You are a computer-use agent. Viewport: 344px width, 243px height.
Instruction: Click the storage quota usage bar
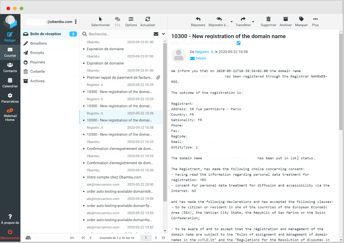pos(51,238)
